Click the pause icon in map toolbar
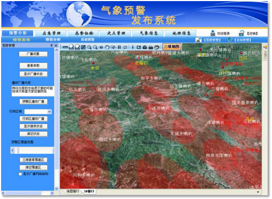Screen dimensions: 272x199 pos(119,47)
